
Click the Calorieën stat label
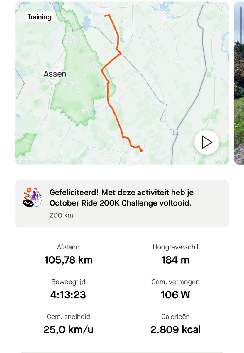coord(175,317)
